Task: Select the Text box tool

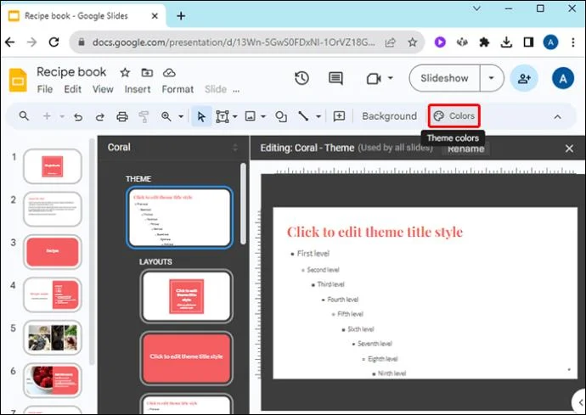Action: pyautogui.click(x=223, y=116)
